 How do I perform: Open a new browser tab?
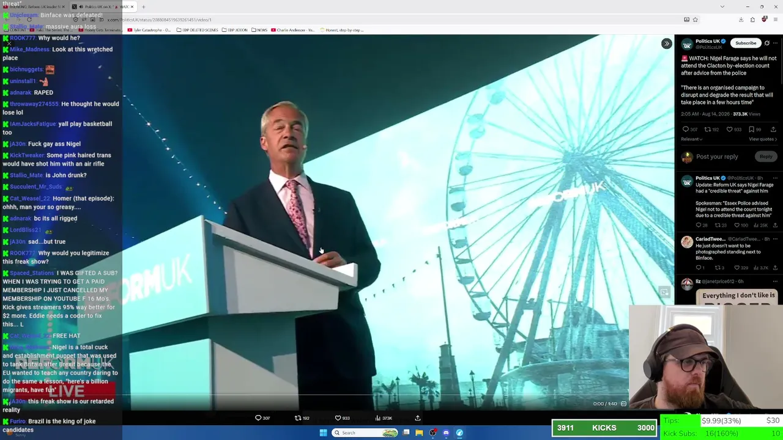pos(143,7)
